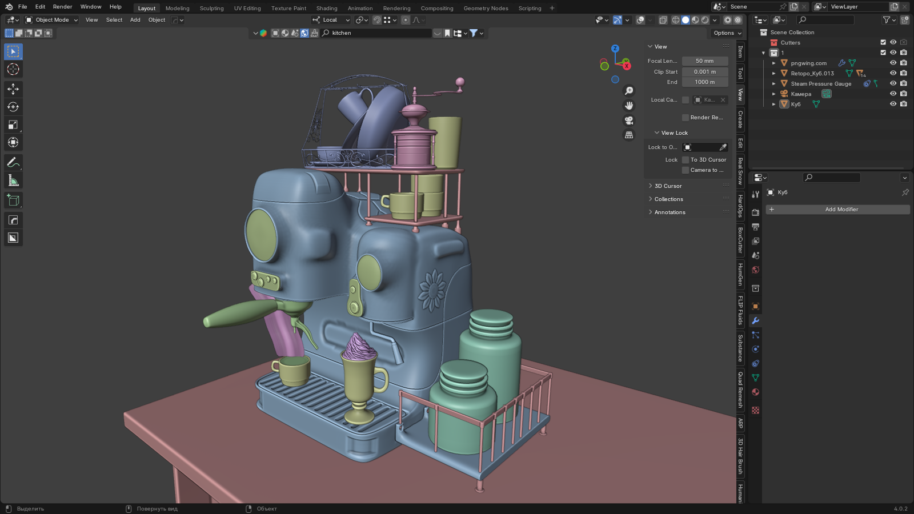Select the Move tool
The image size is (914, 514).
click(13, 89)
